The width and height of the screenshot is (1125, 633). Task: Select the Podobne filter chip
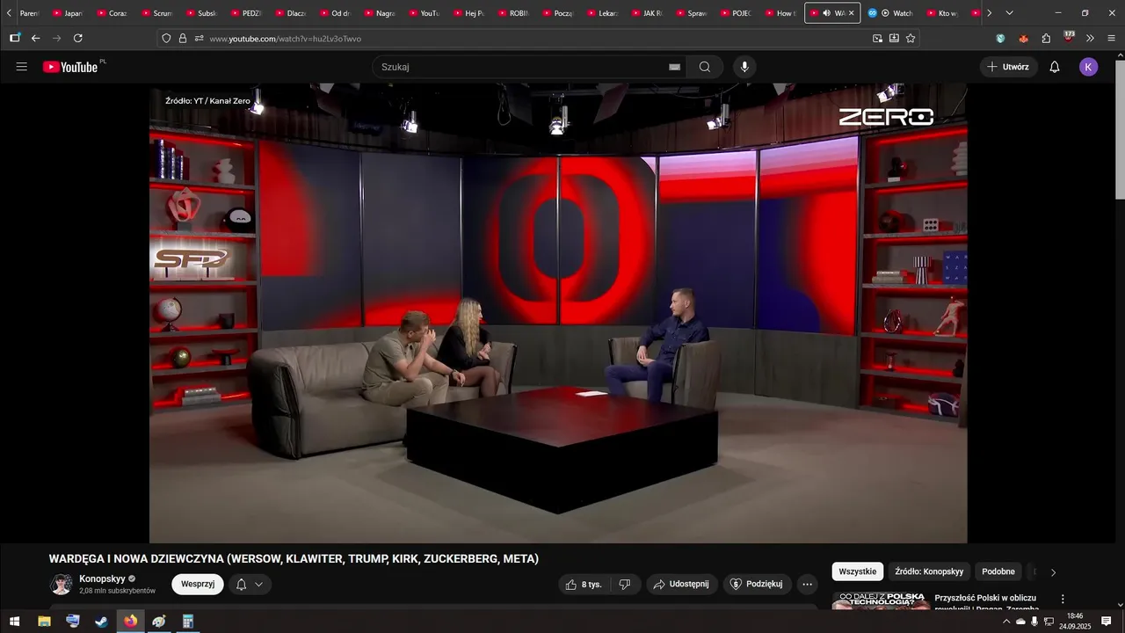tap(998, 571)
